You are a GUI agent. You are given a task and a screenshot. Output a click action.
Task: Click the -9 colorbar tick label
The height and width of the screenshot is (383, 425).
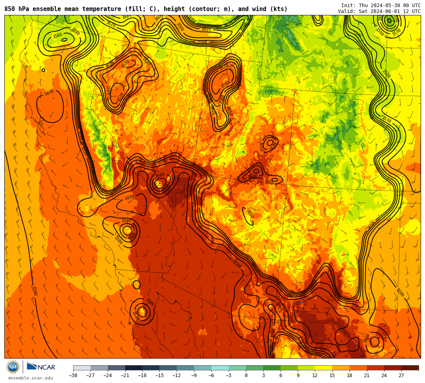[194, 376]
